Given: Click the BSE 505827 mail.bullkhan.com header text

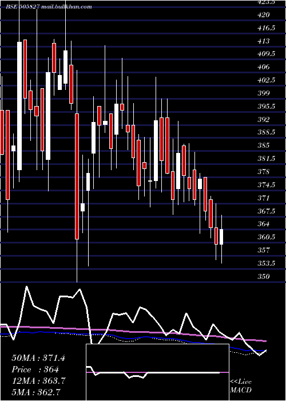Looking at the screenshot, I should (49, 7).
